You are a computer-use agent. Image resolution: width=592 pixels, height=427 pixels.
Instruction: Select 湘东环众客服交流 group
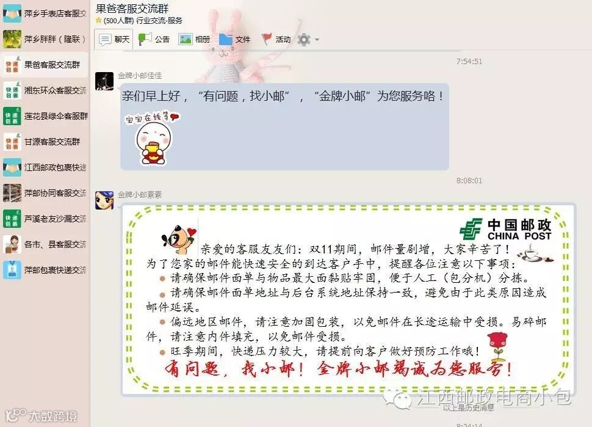pyautogui.click(x=45, y=90)
